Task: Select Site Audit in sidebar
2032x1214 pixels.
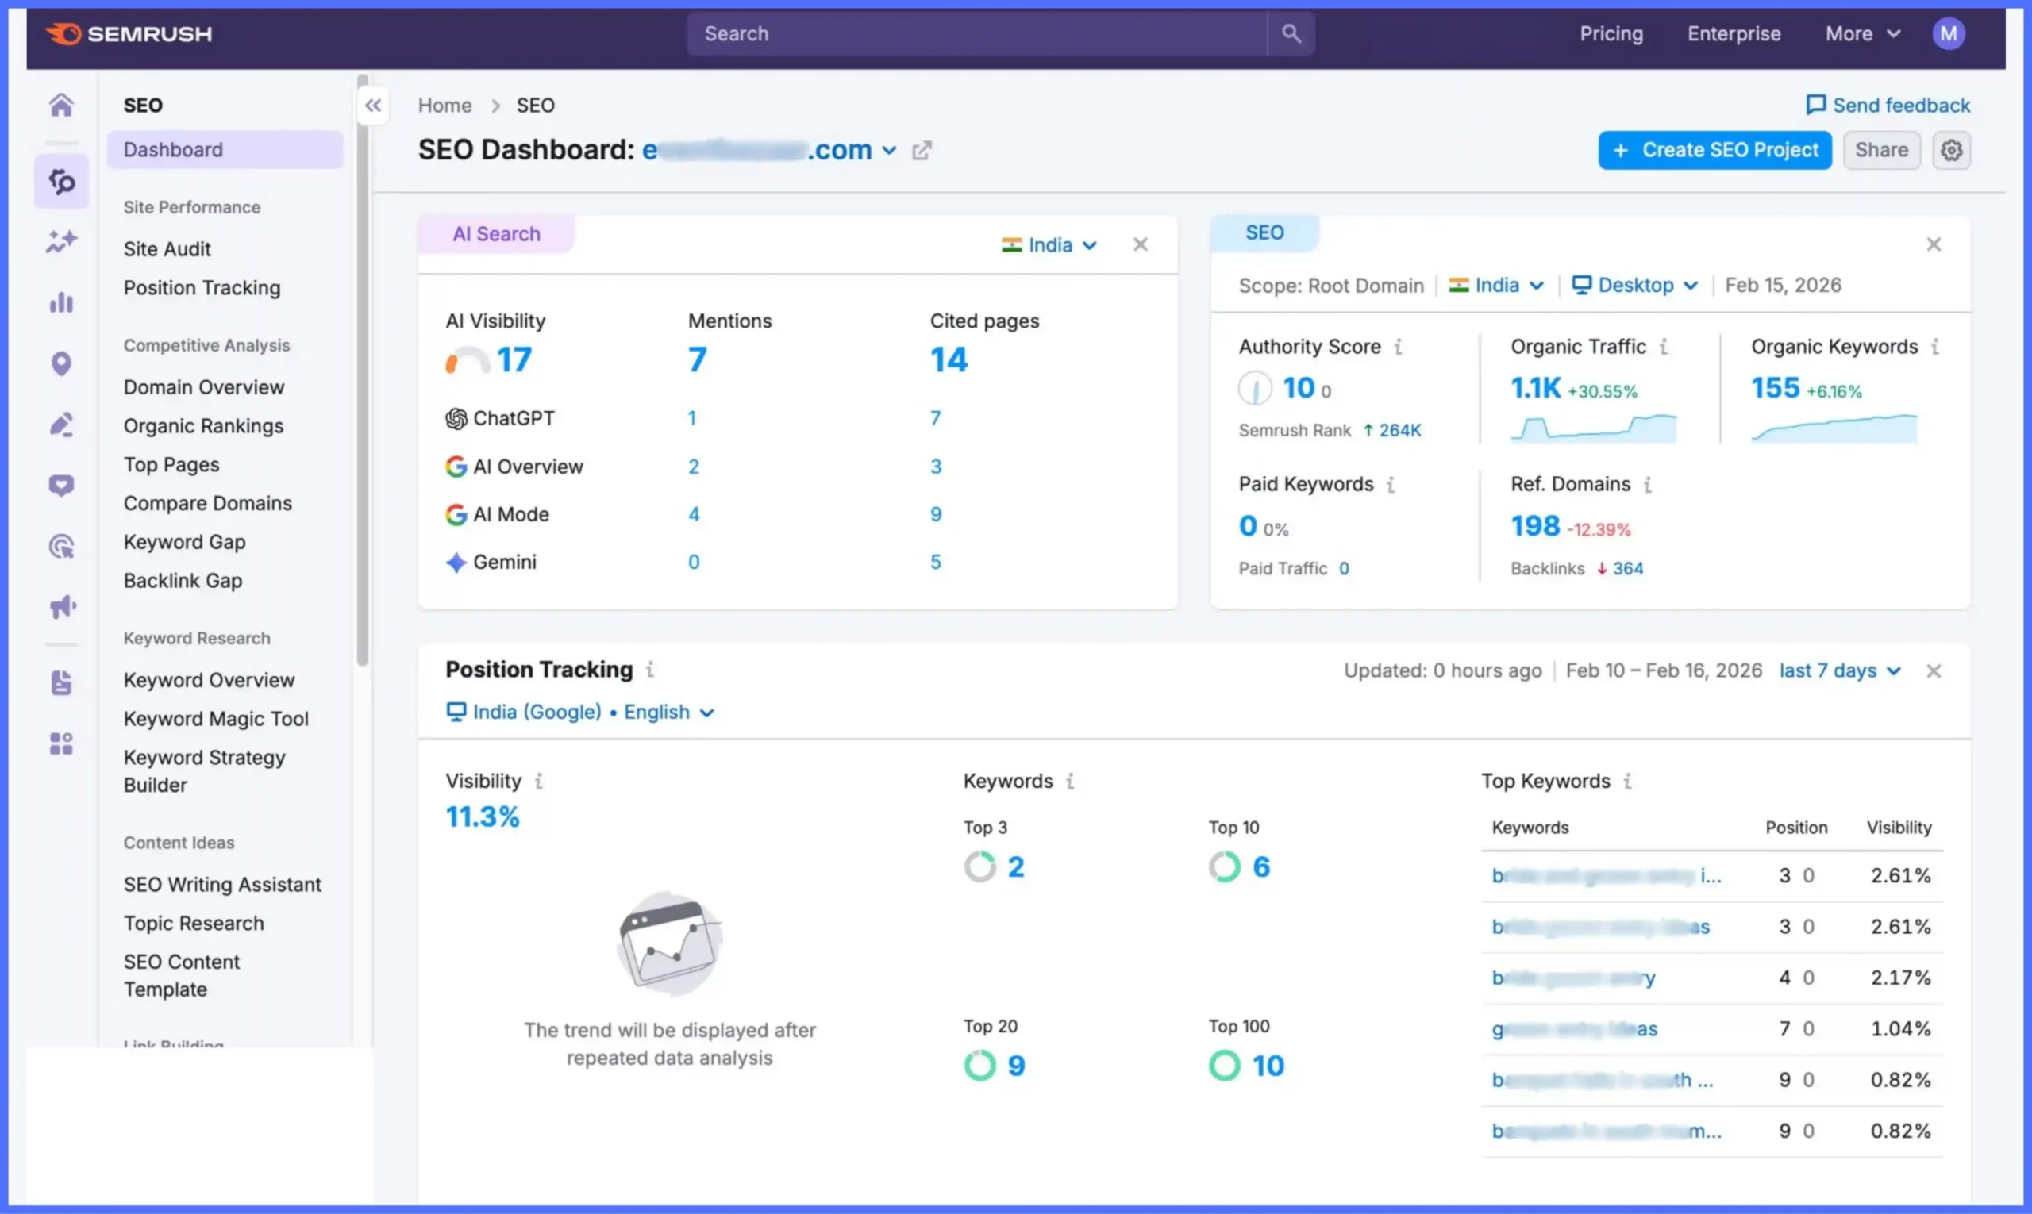Action: pos(167,248)
